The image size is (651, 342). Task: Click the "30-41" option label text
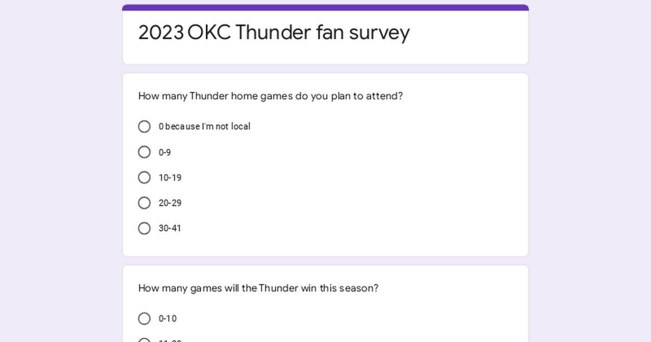(x=170, y=229)
